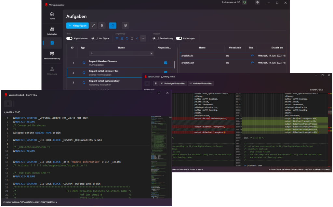Switch to the Arbeitsplatz section
Screen dimensions: 333x207
52,29
